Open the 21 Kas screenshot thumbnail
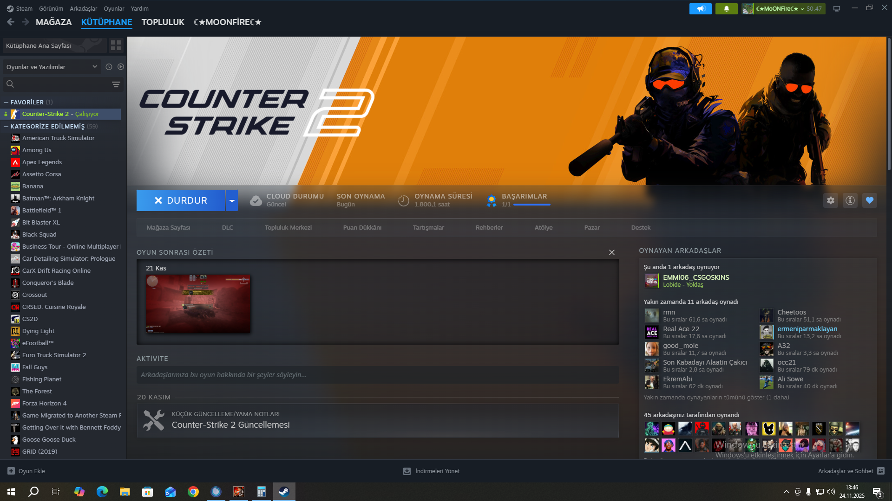The width and height of the screenshot is (892, 501). (198, 304)
